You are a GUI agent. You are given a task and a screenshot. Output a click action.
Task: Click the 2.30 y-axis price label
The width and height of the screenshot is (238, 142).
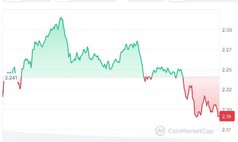(x=227, y=30)
